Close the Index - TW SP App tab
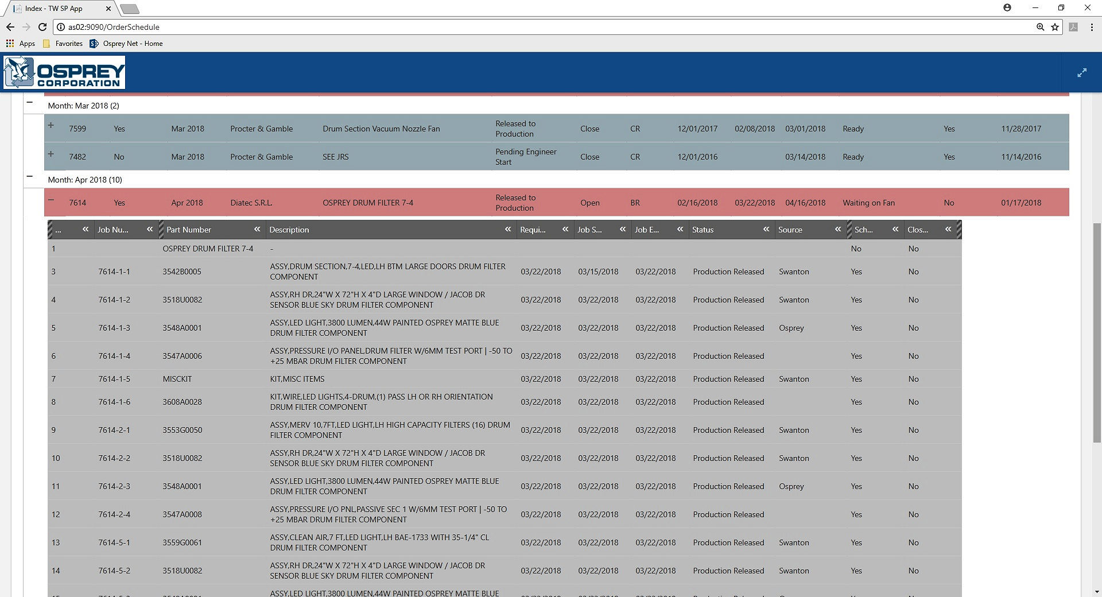 click(x=109, y=9)
